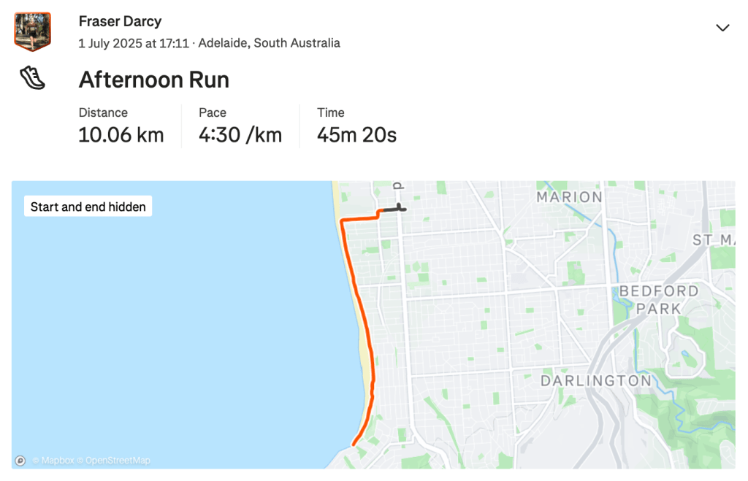748x481 pixels.
Task: Select the 10.06 km distance stat
Action: [121, 135]
